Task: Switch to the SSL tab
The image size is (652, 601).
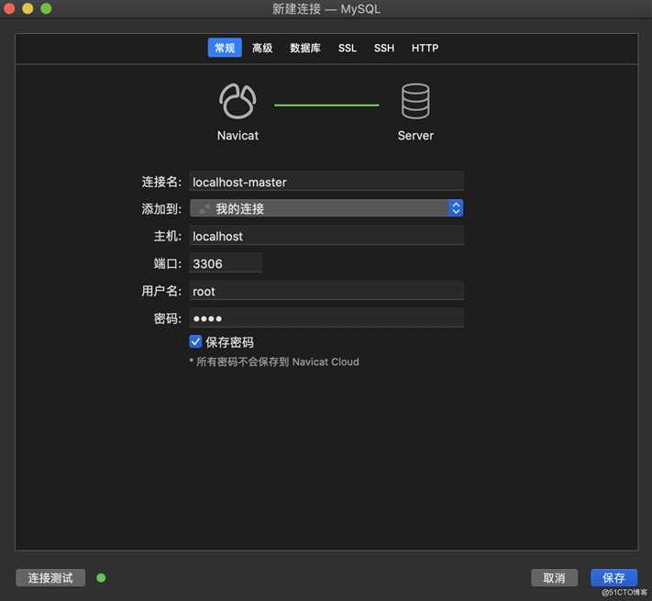Action: pos(348,48)
